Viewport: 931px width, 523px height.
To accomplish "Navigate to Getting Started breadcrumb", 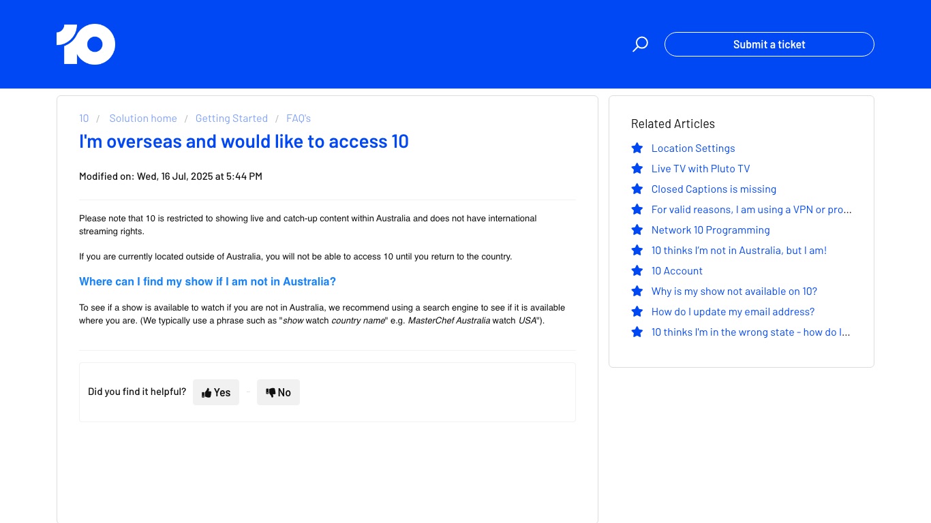I will click(232, 118).
